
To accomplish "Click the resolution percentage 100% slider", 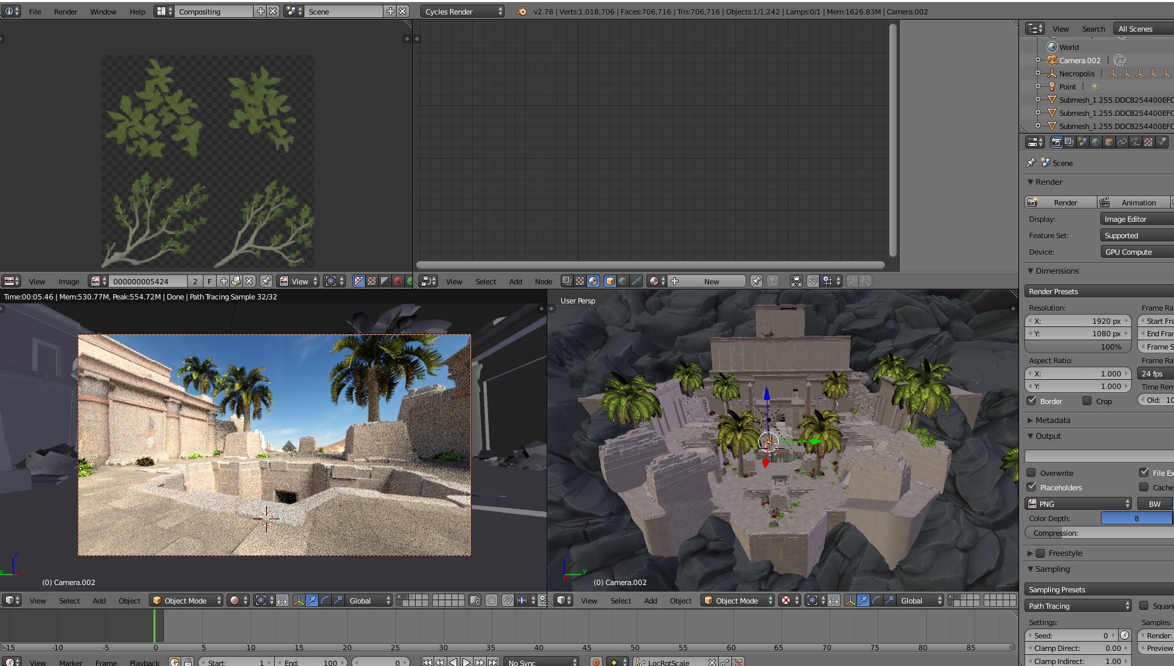I will point(1078,347).
